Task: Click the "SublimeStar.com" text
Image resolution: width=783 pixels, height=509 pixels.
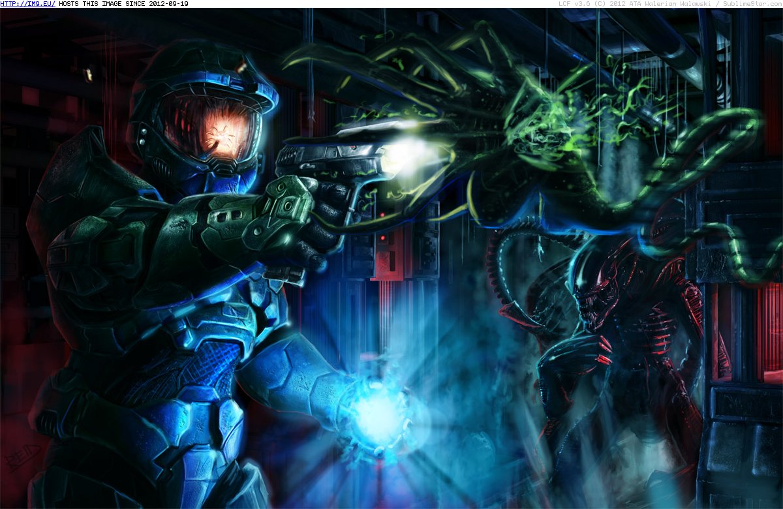Action: pyautogui.click(x=752, y=4)
